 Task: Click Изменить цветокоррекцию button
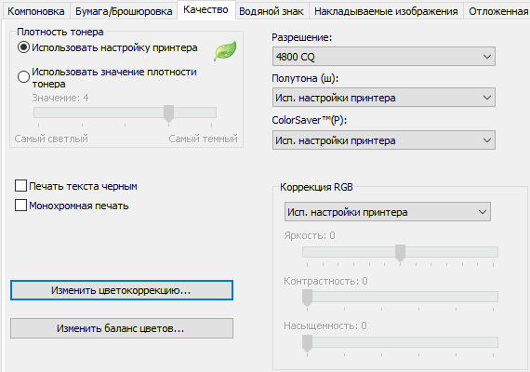[122, 290]
